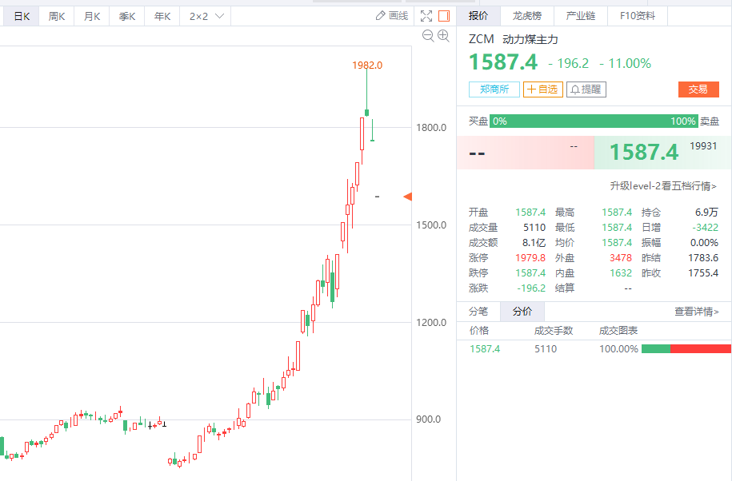Select the 周K weekly chart period
This screenshot has width=732, height=481.
coord(57,16)
